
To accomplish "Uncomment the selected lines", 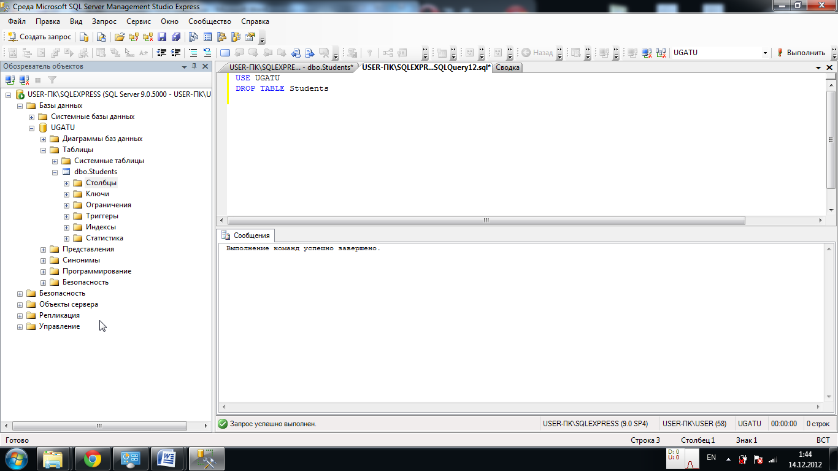I will coord(207,53).
